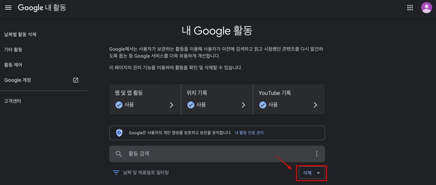The image size is (436, 185).
Task: Open 고객센터 in sidebar
Action: click(x=12, y=101)
